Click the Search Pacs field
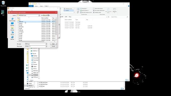The height and width of the screenshot is (96, 171). (x=119, y=17)
